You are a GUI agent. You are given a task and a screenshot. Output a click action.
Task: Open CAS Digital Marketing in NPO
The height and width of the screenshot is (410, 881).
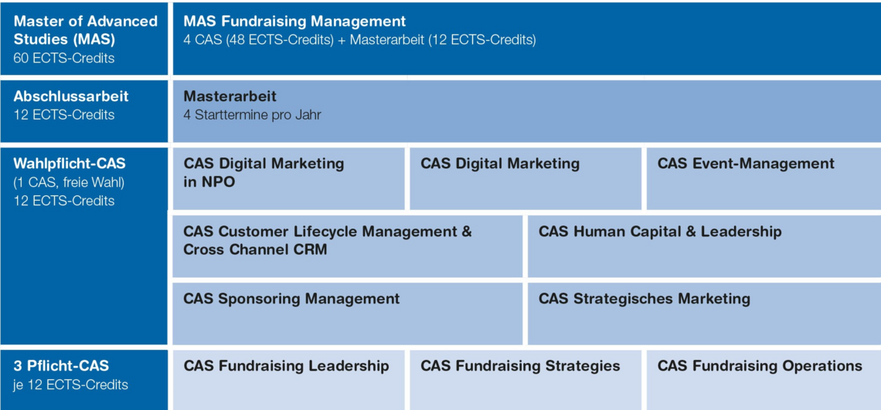tap(288, 178)
